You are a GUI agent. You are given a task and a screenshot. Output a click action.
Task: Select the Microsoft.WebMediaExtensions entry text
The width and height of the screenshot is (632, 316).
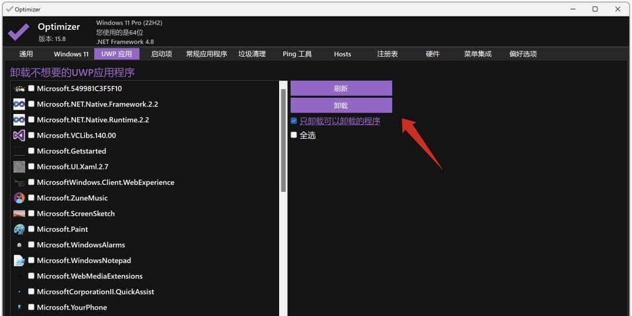90,276
